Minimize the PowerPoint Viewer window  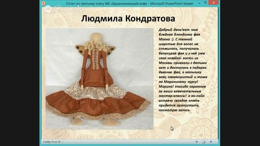(x=199, y=3)
